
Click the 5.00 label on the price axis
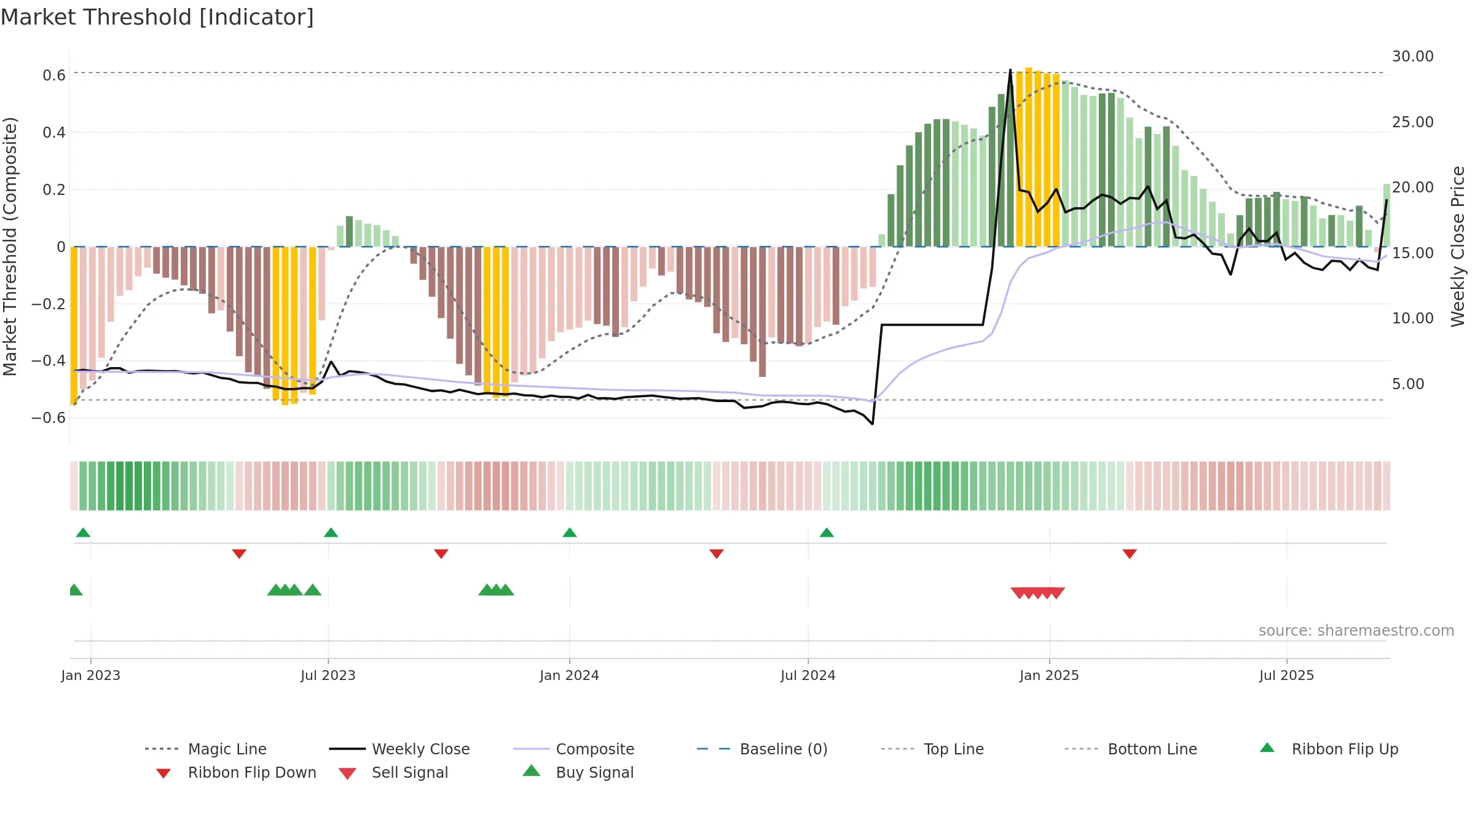(x=1408, y=384)
